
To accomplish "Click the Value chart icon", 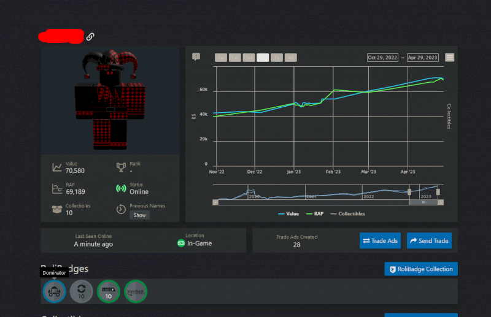I will pos(57,167).
